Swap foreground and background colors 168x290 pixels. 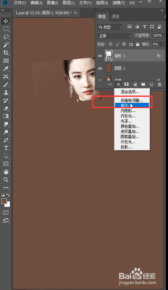pos(8,195)
